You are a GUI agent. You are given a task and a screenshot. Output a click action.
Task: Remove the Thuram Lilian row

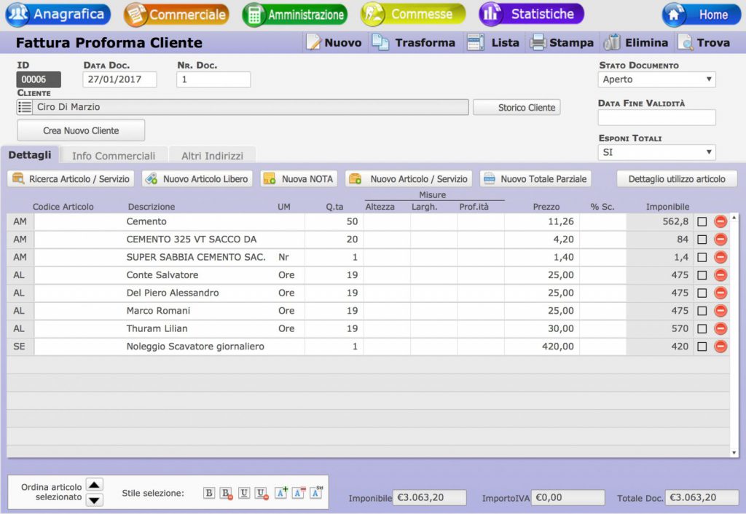click(721, 328)
